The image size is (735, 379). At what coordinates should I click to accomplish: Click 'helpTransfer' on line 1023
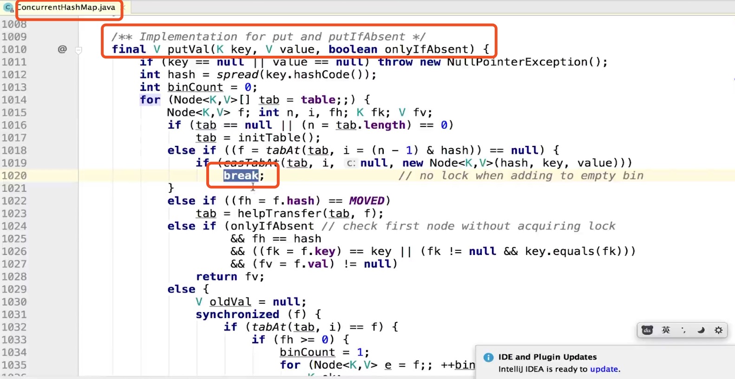pos(280,213)
